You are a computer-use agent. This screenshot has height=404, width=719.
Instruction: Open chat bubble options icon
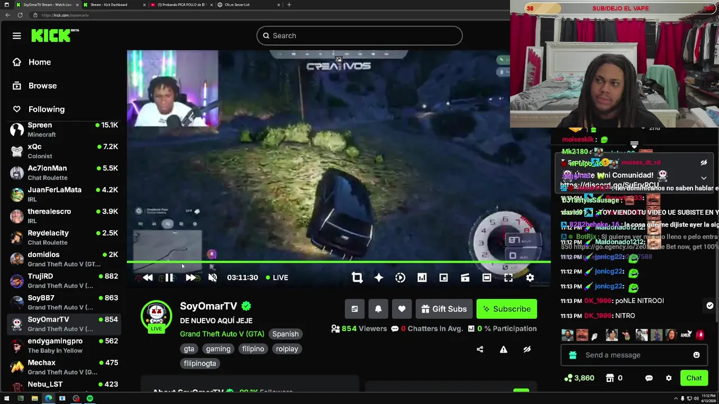649,378
